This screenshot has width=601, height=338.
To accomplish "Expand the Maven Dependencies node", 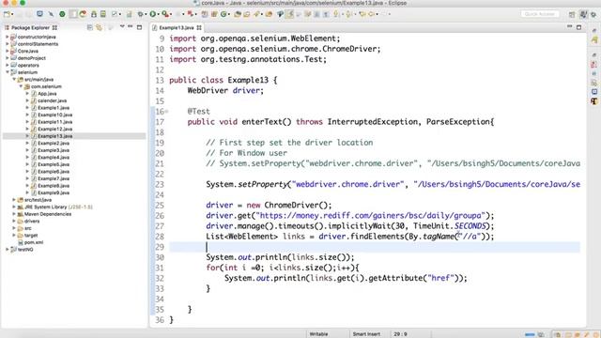I will 14,214.
